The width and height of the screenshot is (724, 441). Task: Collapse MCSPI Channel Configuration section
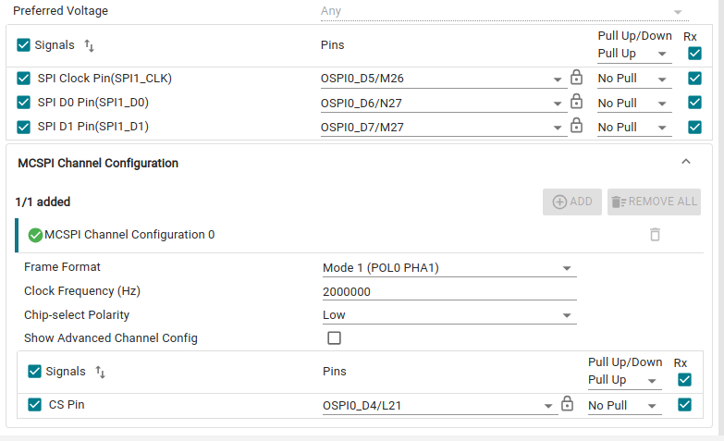point(686,162)
